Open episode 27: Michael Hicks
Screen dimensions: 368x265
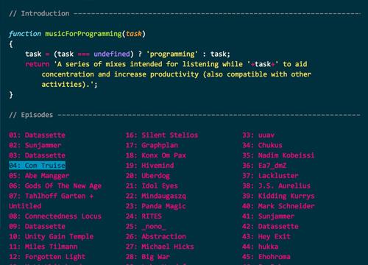pyautogui.click(x=160, y=247)
